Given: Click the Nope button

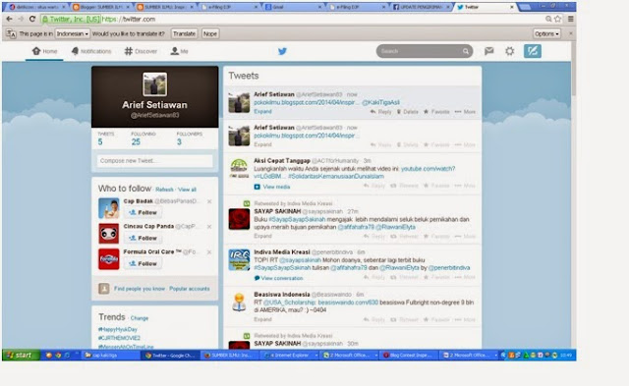Looking at the screenshot, I should (209, 33).
